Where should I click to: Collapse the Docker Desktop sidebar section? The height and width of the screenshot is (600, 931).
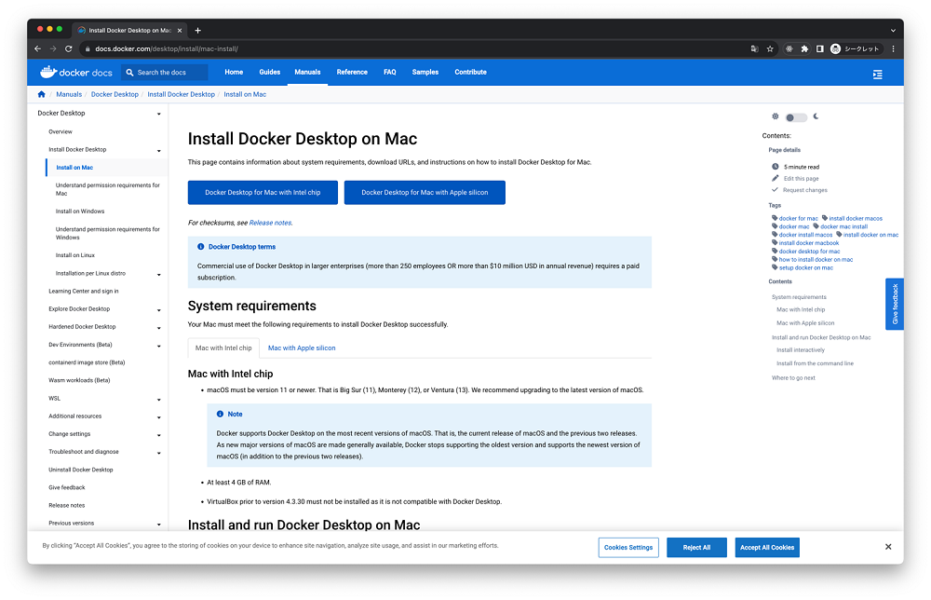159,114
